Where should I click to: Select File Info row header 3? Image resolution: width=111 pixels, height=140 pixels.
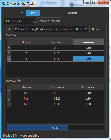[x=9, y=59]
